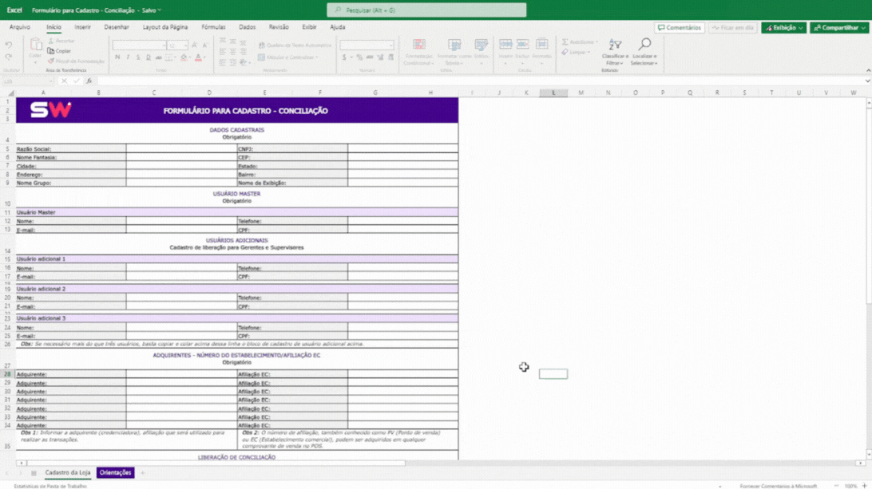Click the Copiar icon
The image size is (872, 489).
pos(51,50)
